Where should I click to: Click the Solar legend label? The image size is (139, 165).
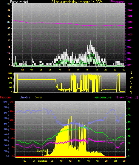point(38,97)
